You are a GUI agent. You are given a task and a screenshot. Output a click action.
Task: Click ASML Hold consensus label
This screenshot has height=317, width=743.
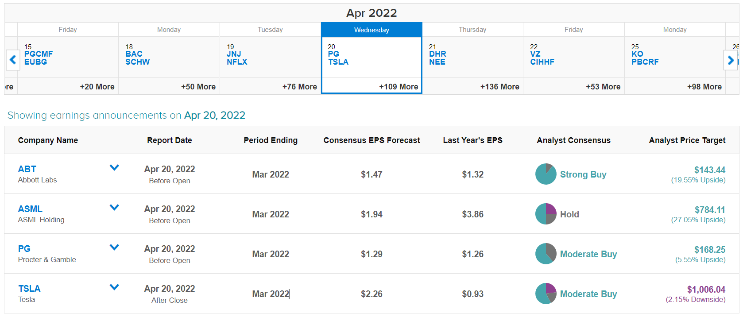coord(569,214)
